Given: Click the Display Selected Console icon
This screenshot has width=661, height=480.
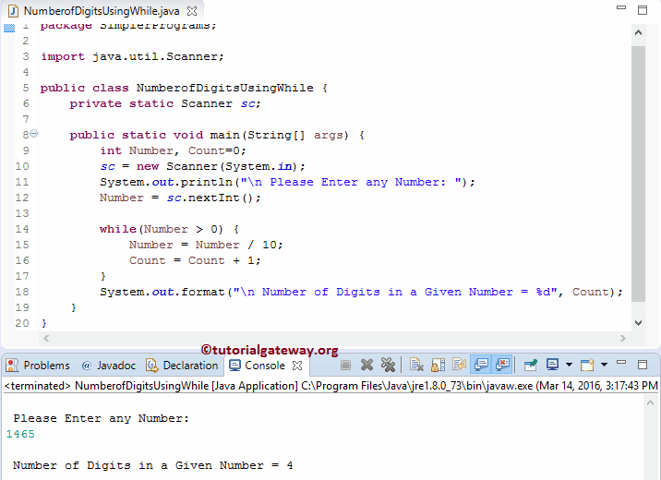Looking at the screenshot, I should [x=552, y=365].
